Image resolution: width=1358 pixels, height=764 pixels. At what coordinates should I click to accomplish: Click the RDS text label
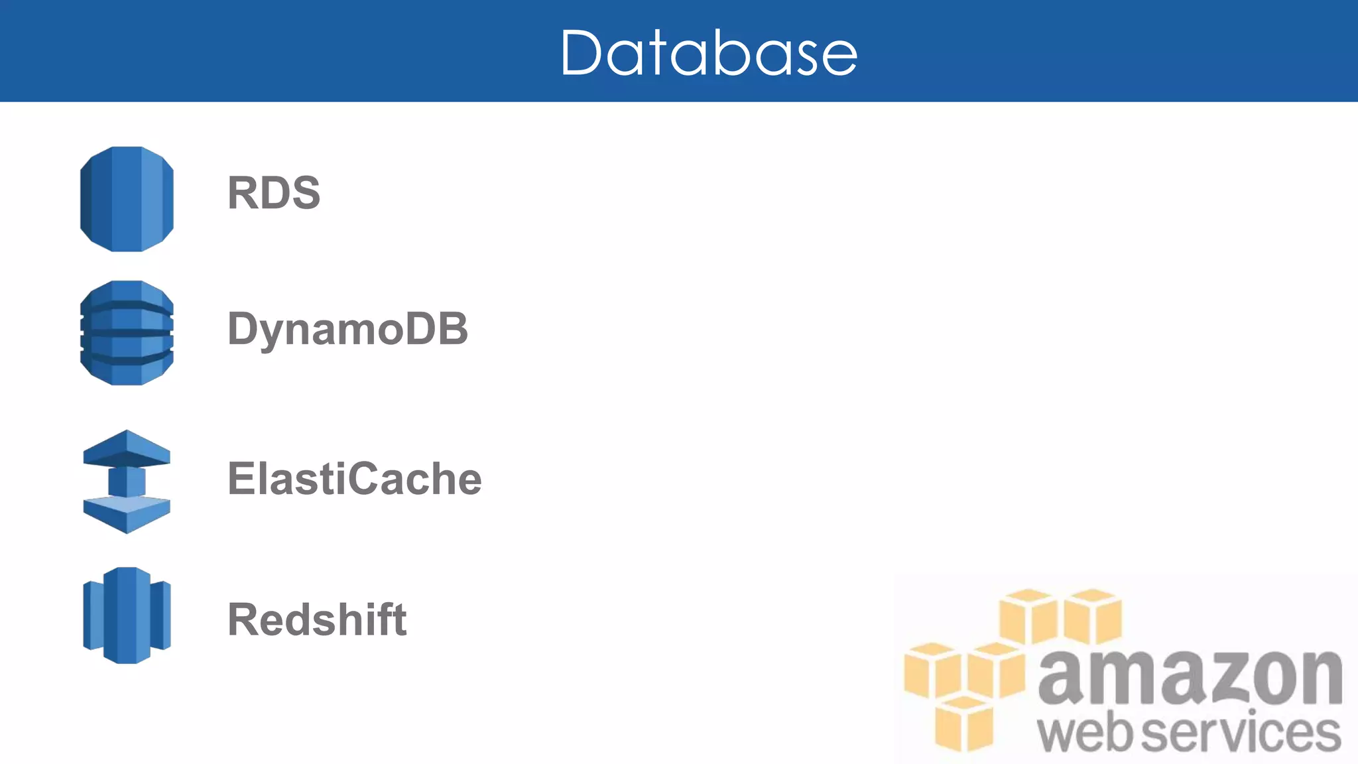pos(274,193)
